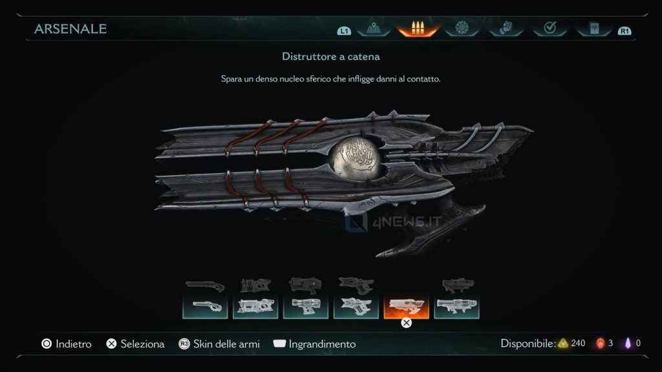
Task: Select the highlighted orange Distruttore a catena slot
Action: coord(406,306)
